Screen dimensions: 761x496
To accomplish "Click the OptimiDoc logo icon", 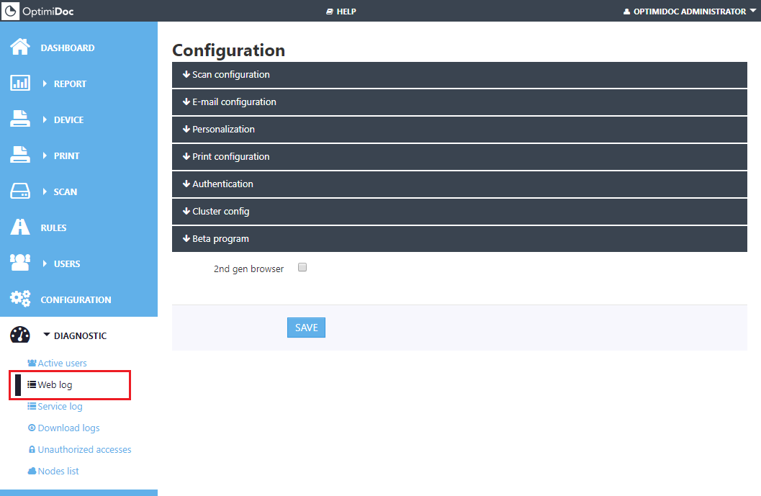I will click(12, 11).
